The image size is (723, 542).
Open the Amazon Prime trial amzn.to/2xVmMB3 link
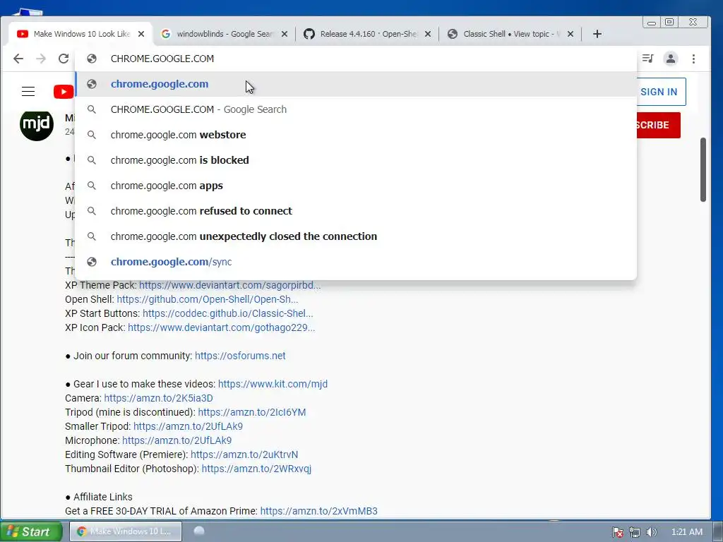click(318, 511)
